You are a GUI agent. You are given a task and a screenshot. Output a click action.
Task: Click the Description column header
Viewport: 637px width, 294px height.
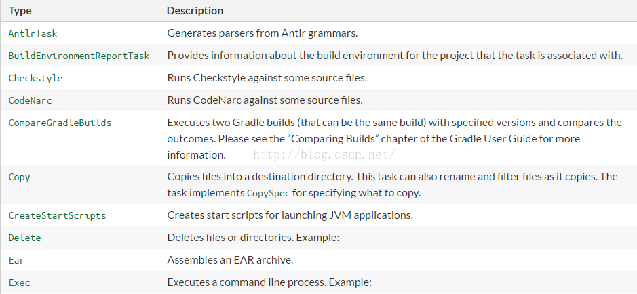(x=195, y=11)
